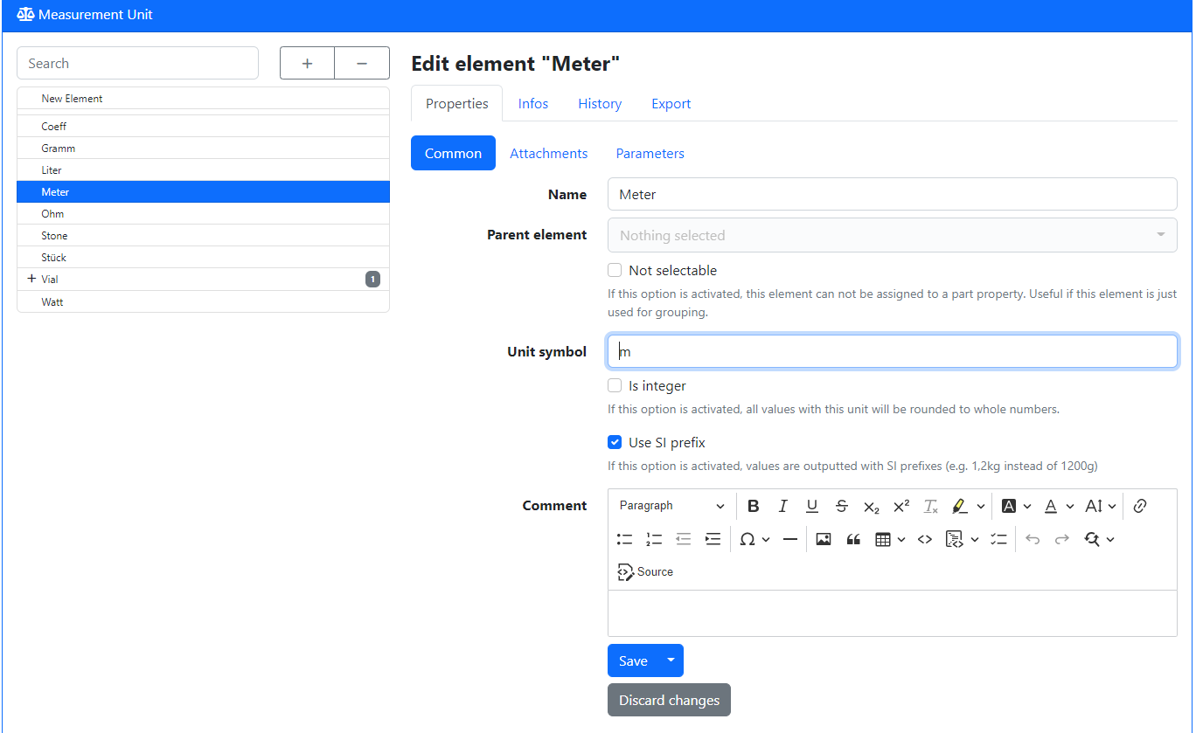The image size is (1196, 733).
Task: Insert a bulleted list
Action: pos(624,539)
